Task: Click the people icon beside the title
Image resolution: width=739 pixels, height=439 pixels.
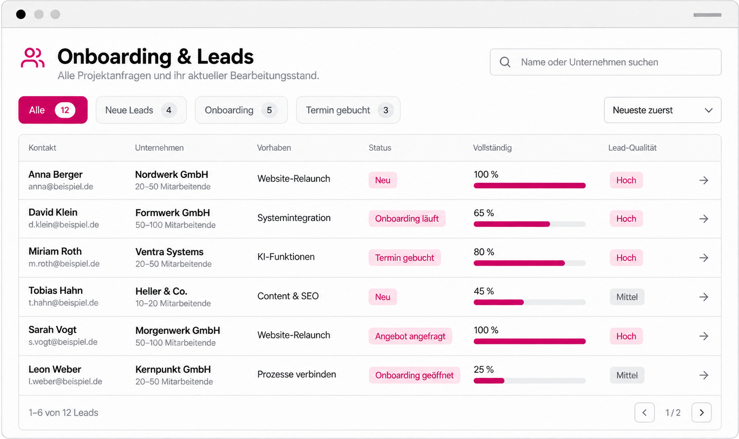Action: coord(33,58)
